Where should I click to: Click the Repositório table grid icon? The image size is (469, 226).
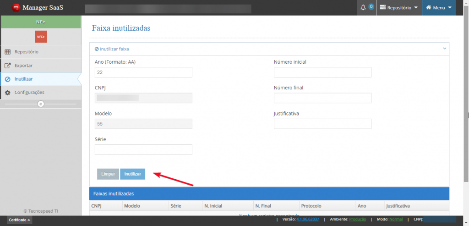8,52
